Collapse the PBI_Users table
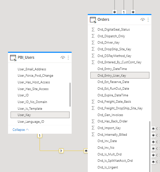The image size is (160, 172). tap(21, 130)
